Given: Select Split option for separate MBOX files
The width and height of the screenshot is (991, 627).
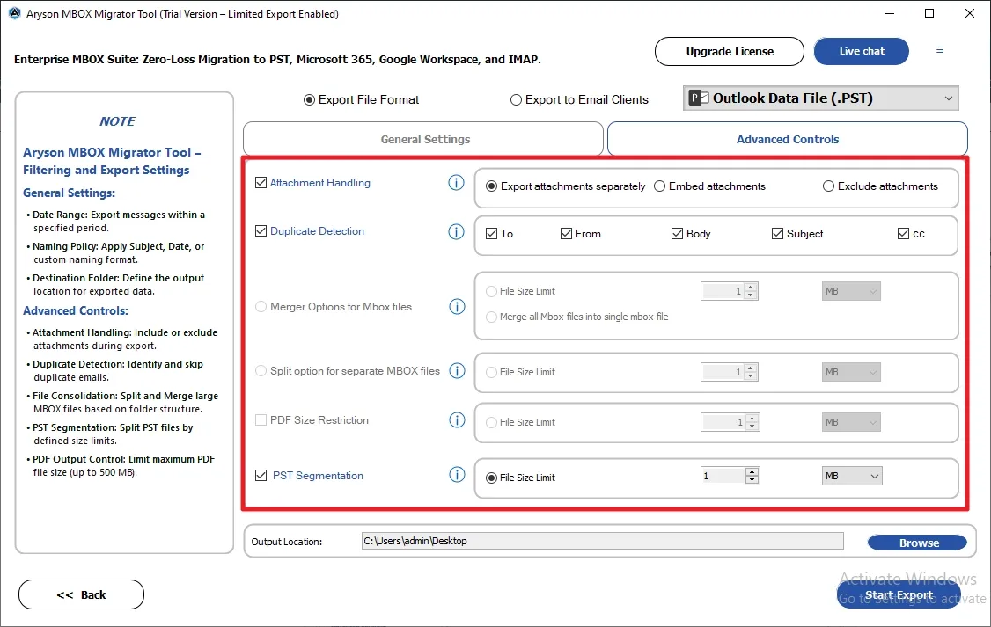Looking at the screenshot, I should click(x=261, y=370).
